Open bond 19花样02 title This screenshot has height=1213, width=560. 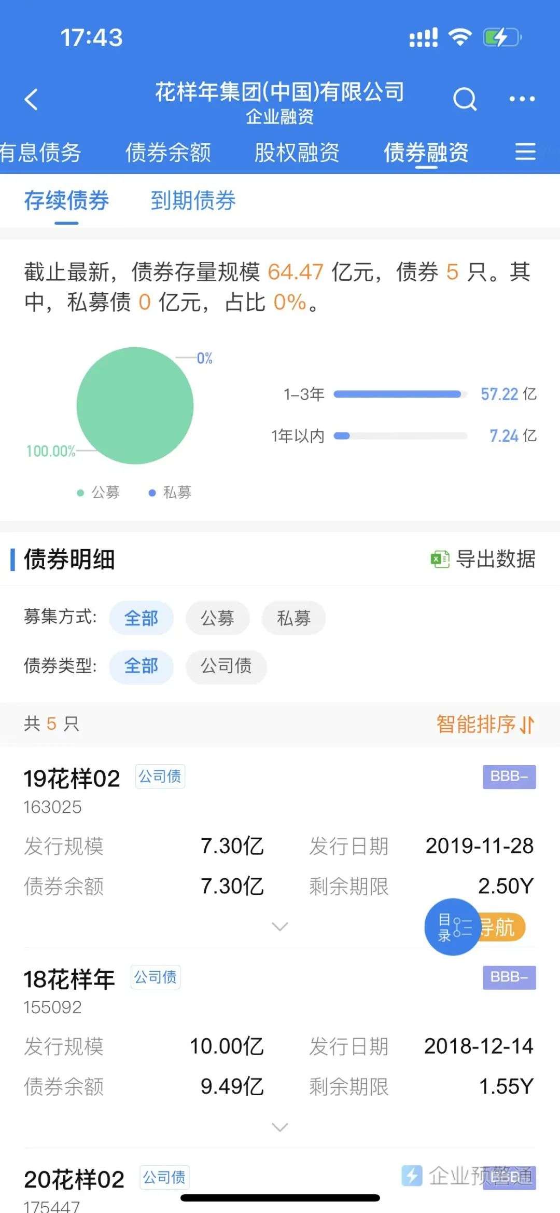[72, 779]
